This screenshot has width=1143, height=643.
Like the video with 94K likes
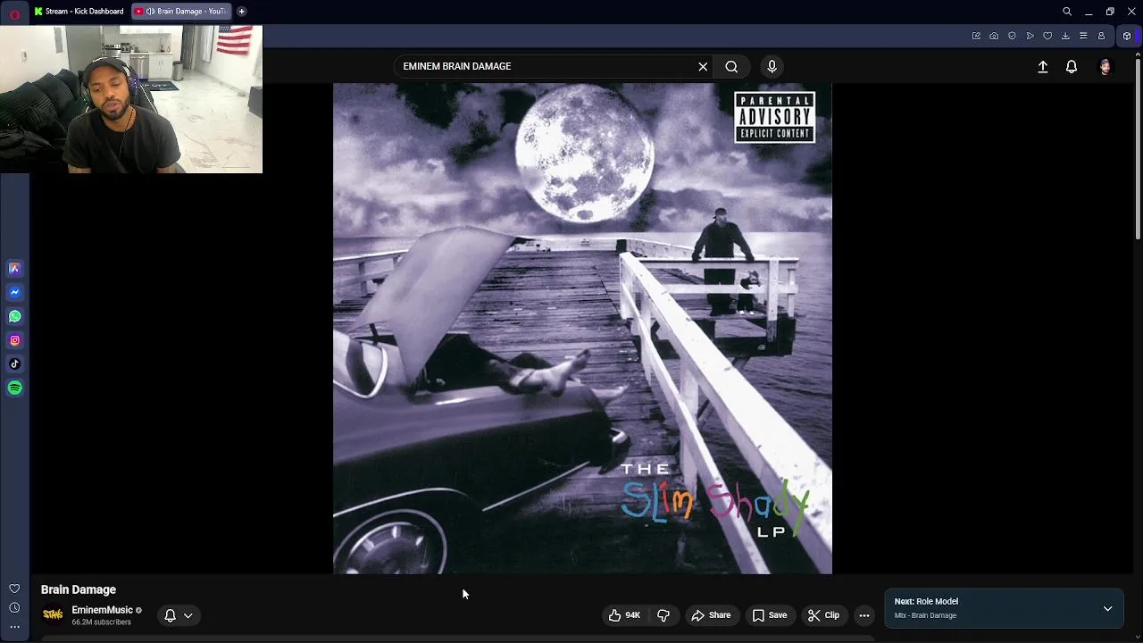(624, 615)
